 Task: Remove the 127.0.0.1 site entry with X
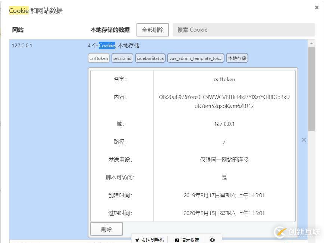303,140
